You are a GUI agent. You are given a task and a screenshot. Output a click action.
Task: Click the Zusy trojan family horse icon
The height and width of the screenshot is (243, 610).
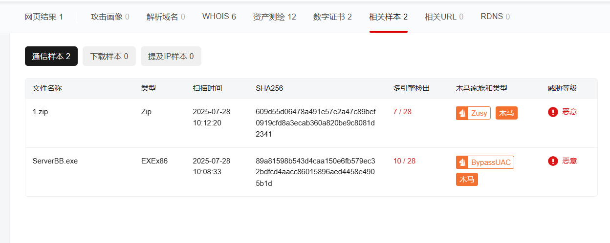[x=462, y=113]
